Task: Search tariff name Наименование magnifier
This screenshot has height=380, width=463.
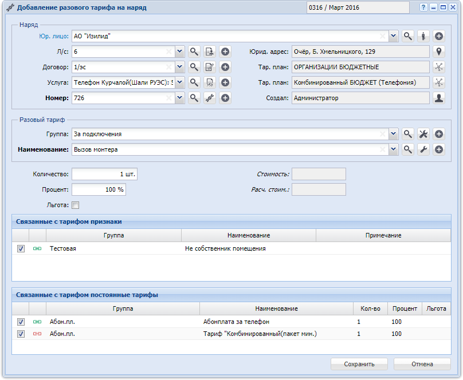Action: [x=408, y=149]
